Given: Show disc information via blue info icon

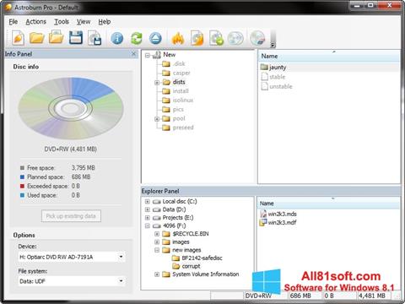Looking at the screenshot, I should coord(117,38).
